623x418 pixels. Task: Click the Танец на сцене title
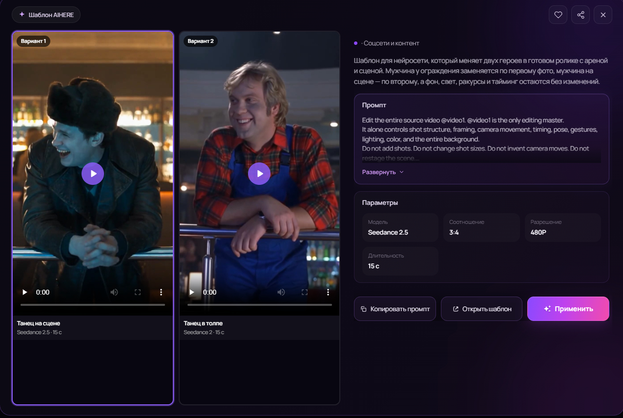39,323
